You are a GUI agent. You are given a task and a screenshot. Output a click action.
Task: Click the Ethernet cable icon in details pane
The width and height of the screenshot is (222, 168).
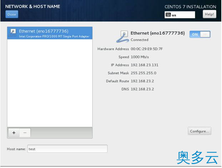122,37
